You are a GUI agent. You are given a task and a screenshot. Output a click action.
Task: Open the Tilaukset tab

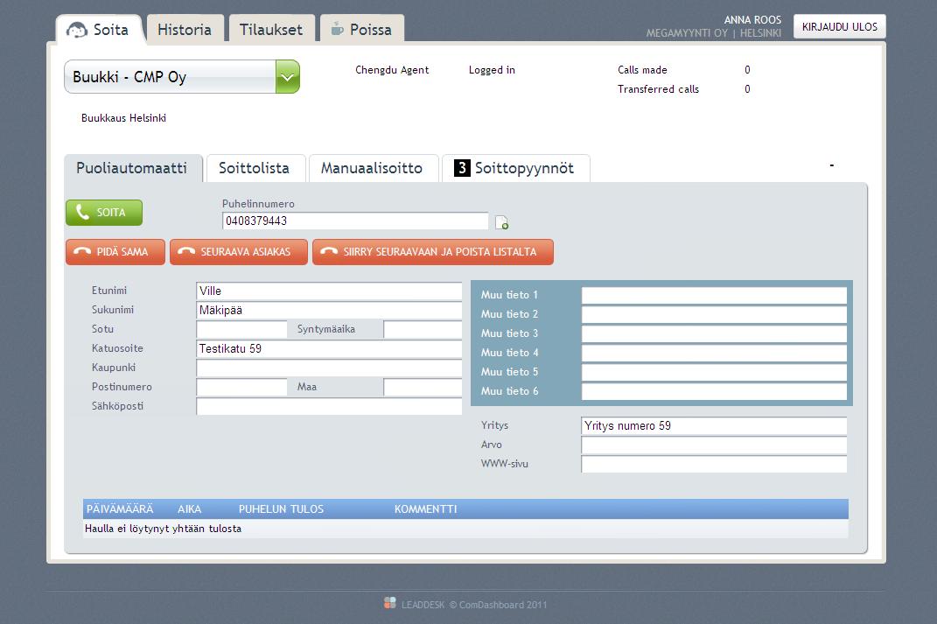[x=271, y=29]
